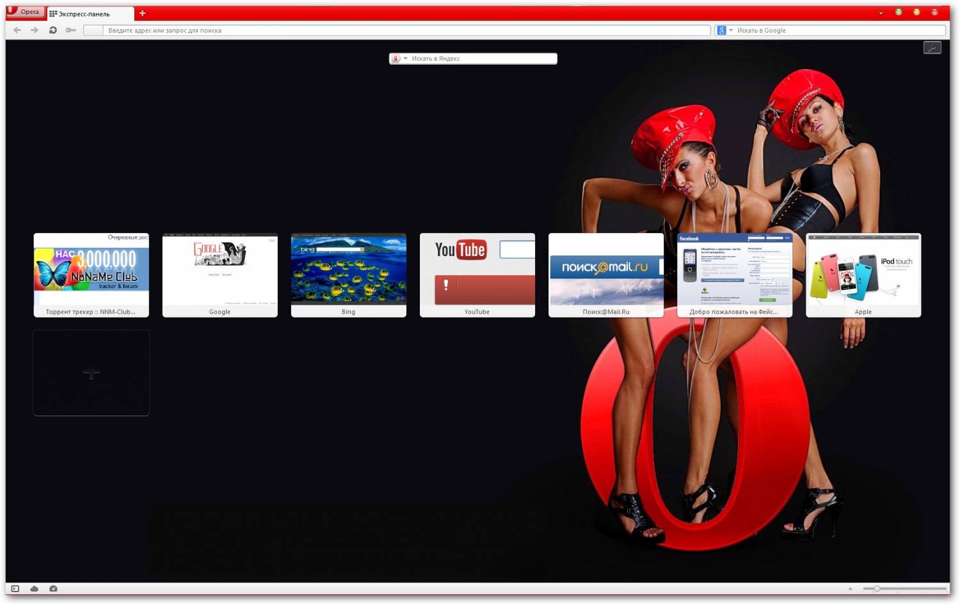Toggle Opera Turbo speedometer icon
Screen dimensions: 960x605
coord(53,588)
